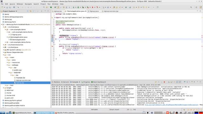
Task: Expand the Maven Dependencies node
Action: pos(3,52)
